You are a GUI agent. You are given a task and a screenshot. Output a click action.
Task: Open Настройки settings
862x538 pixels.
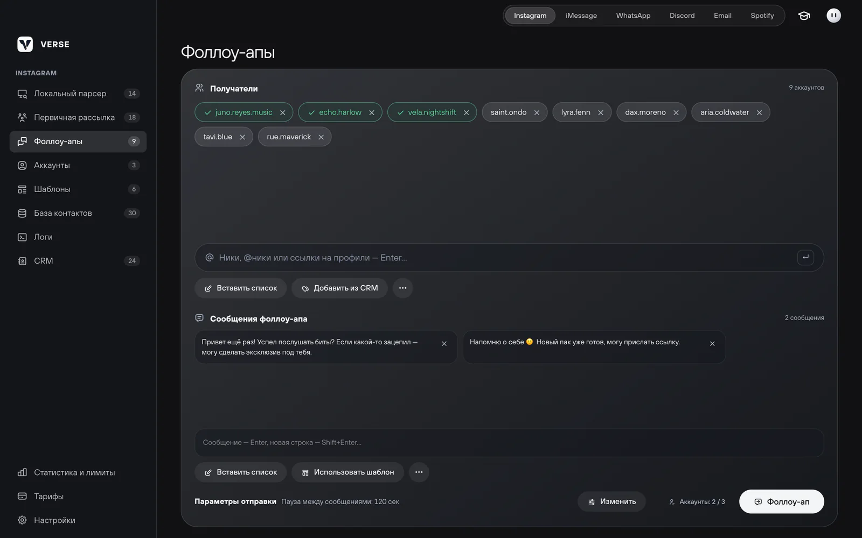[x=78, y=520]
